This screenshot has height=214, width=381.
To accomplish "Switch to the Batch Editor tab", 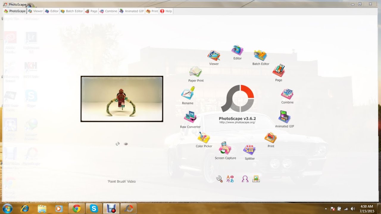I will tap(72, 11).
